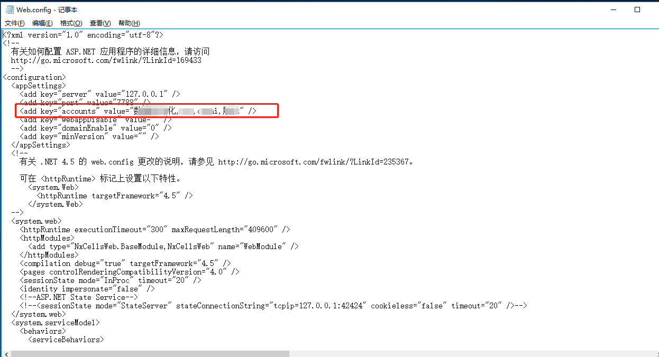This screenshot has height=357, width=659.
Task: Maximize the Notepad window
Action: 637,10
